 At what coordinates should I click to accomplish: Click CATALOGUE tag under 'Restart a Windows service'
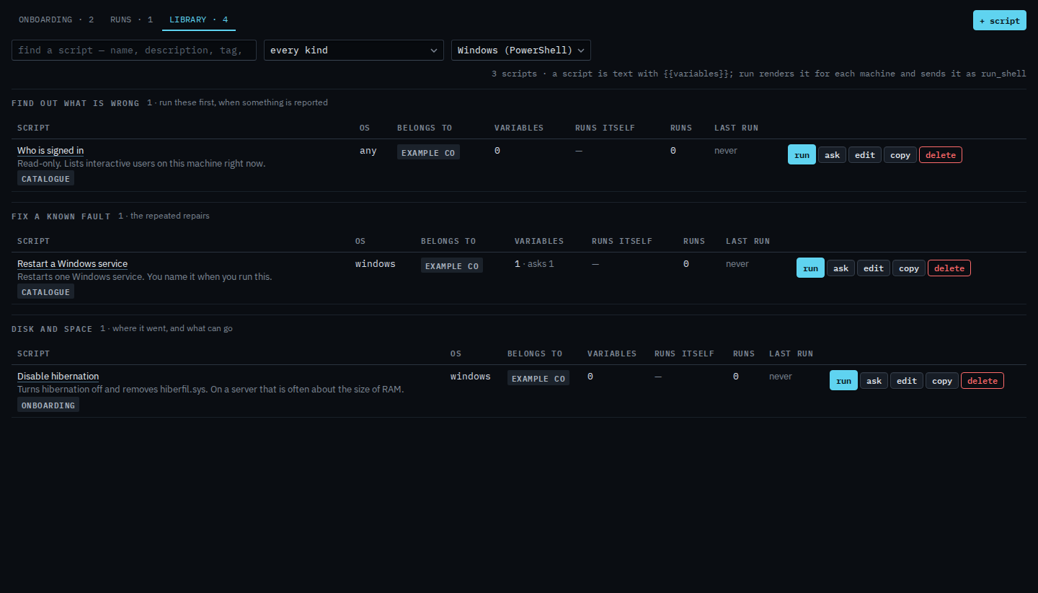click(x=45, y=292)
